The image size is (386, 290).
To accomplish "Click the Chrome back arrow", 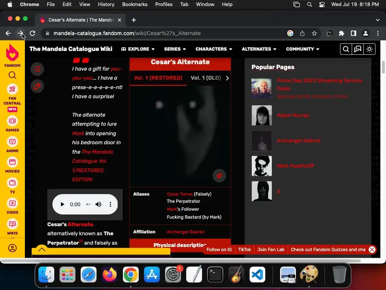I will 8,33.
